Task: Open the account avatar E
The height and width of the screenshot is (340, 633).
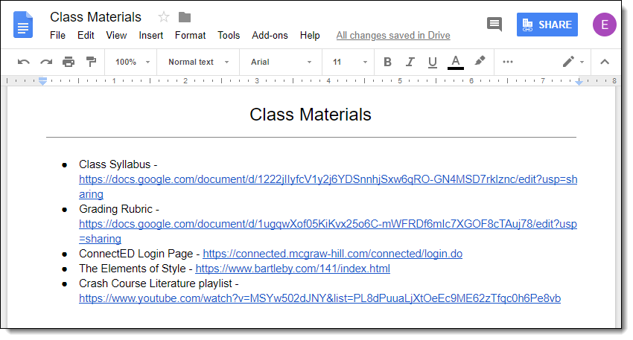Action: pyautogui.click(x=605, y=25)
